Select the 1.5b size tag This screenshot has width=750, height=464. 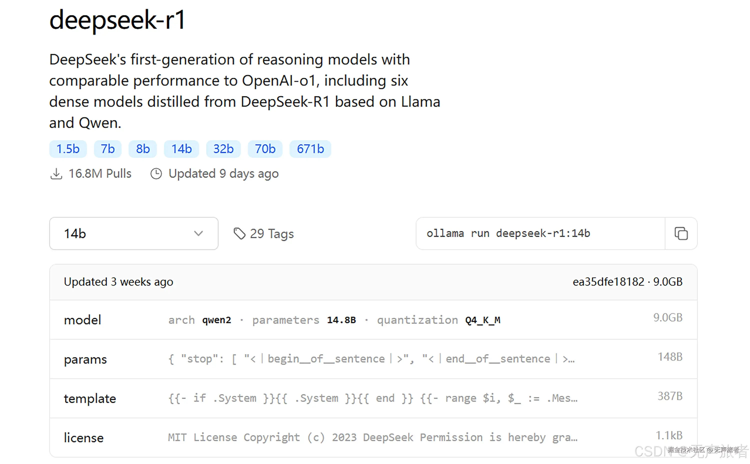(x=68, y=149)
